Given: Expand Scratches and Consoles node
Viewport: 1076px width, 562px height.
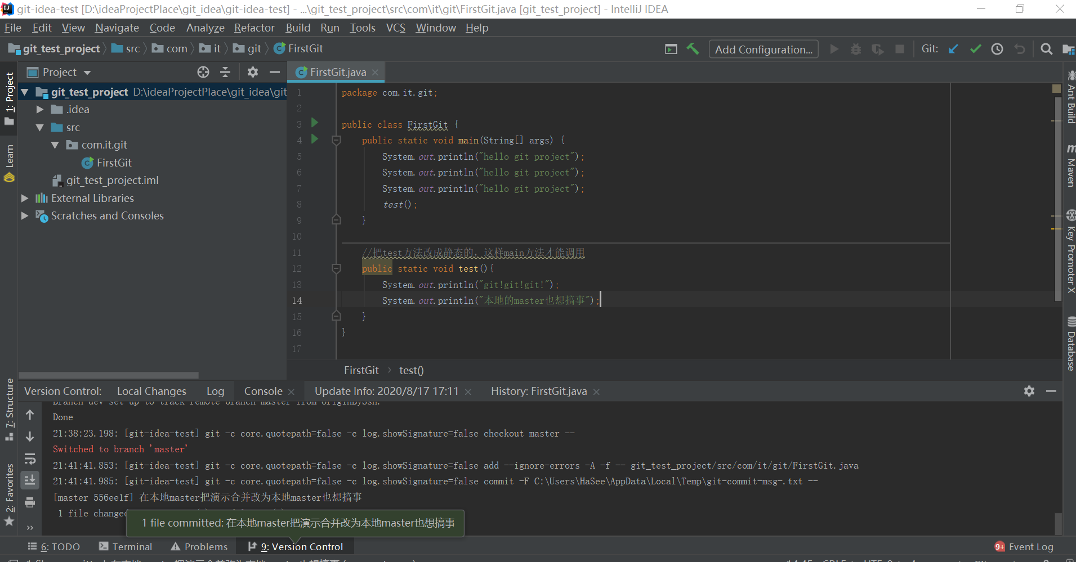Looking at the screenshot, I should click(25, 215).
